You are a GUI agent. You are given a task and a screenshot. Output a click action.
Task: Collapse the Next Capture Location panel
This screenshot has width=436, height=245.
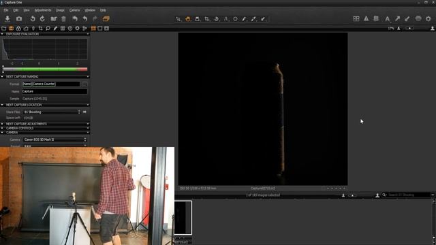tap(2, 105)
